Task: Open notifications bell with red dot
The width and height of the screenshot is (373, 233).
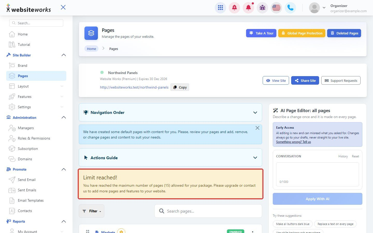Action: click(248, 8)
